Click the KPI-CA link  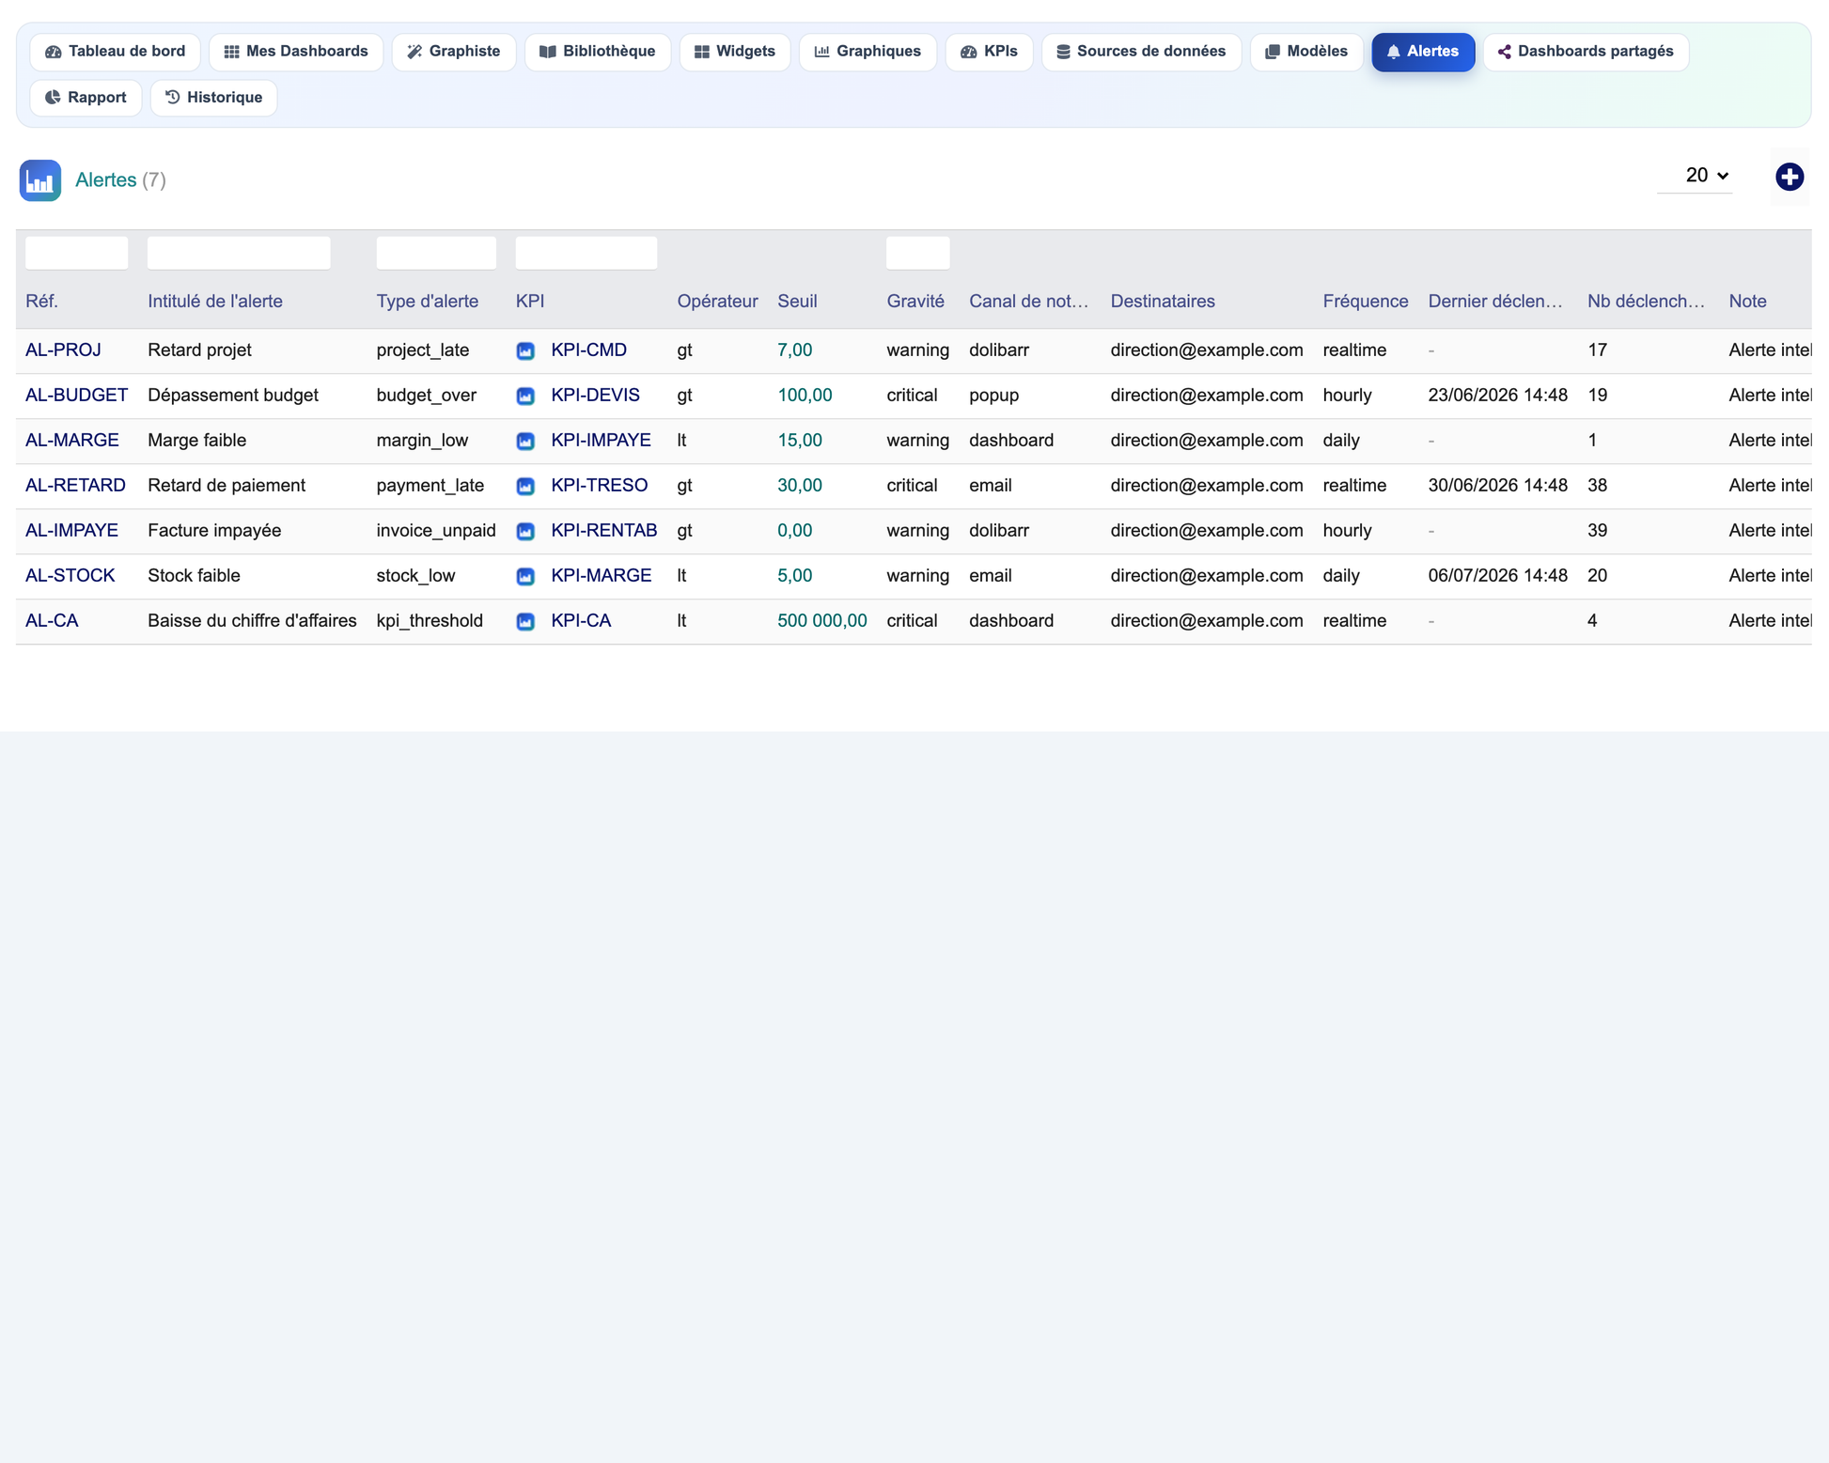581,621
